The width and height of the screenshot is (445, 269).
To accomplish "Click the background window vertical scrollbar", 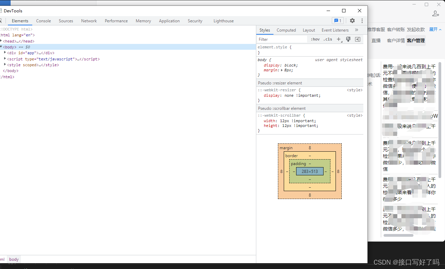I will pyautogui.click(x=440, y=120).
